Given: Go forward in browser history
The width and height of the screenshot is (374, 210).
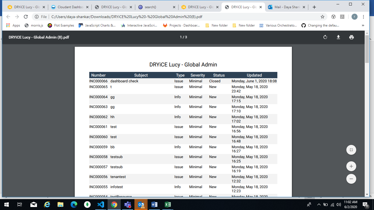Looking at the screenshot, I should [x=17, y=17].
